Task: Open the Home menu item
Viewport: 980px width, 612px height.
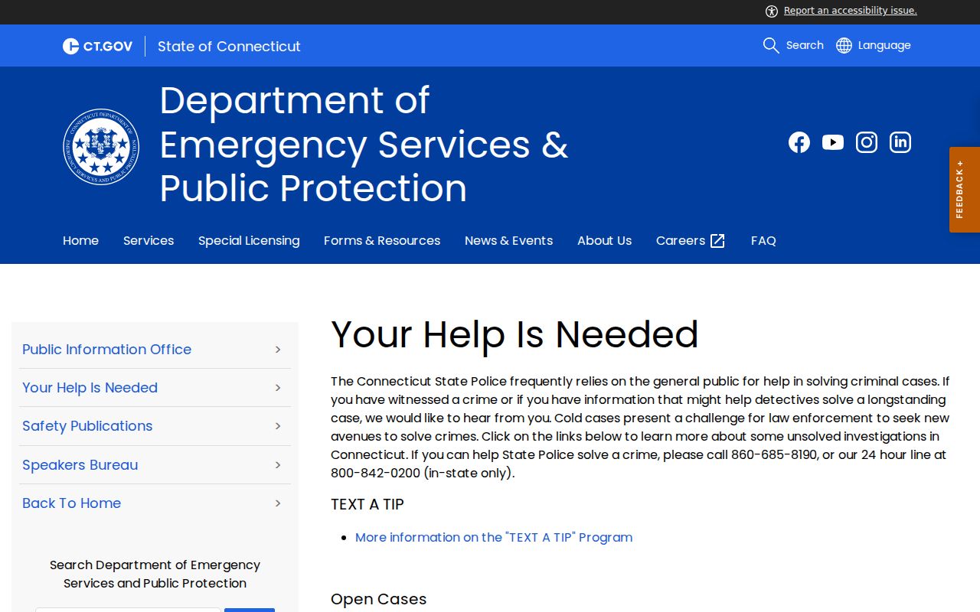Action: pyautogui.click(x=80, y=240)
